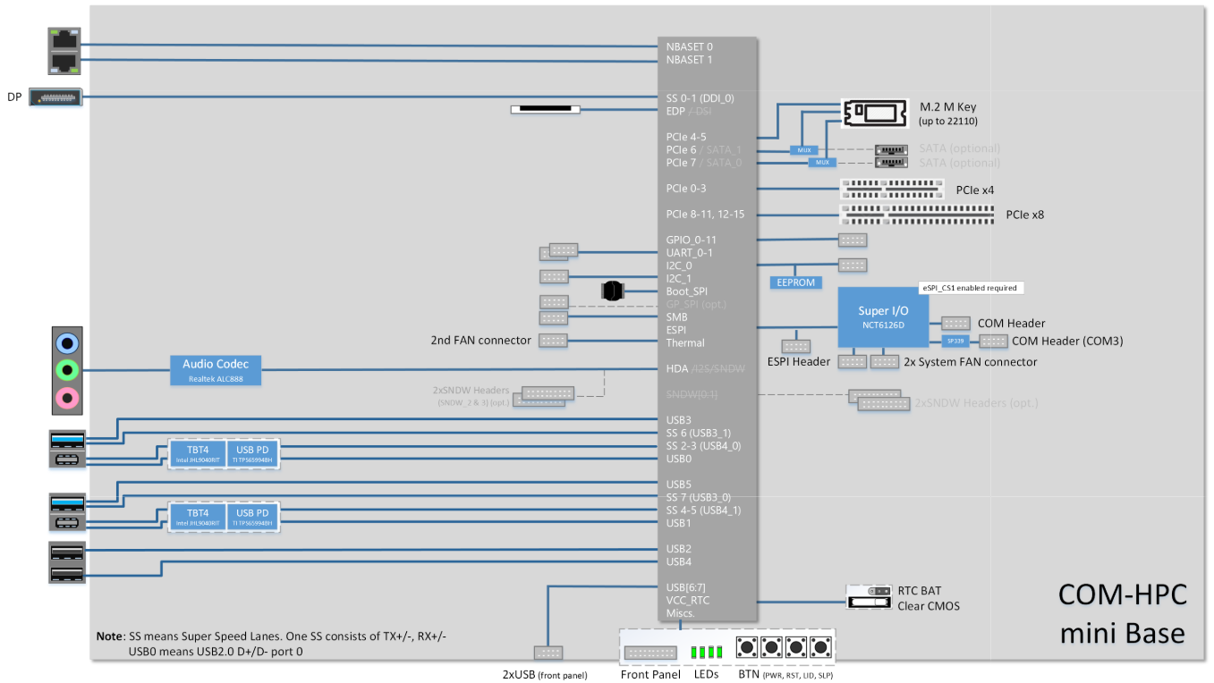Select the SP339 transceiver block
This screenshot has height=683, width=1214.
956,341
